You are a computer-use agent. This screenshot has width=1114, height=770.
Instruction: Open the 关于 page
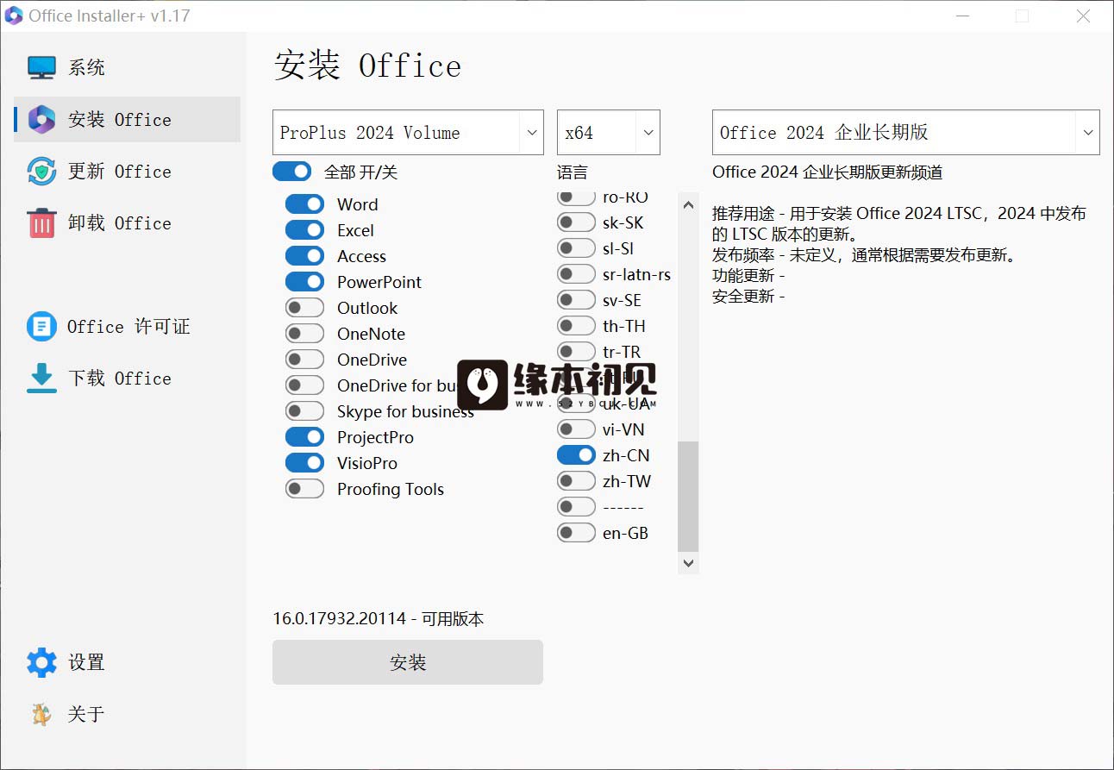pyautogui.click(x=127, y=714)
